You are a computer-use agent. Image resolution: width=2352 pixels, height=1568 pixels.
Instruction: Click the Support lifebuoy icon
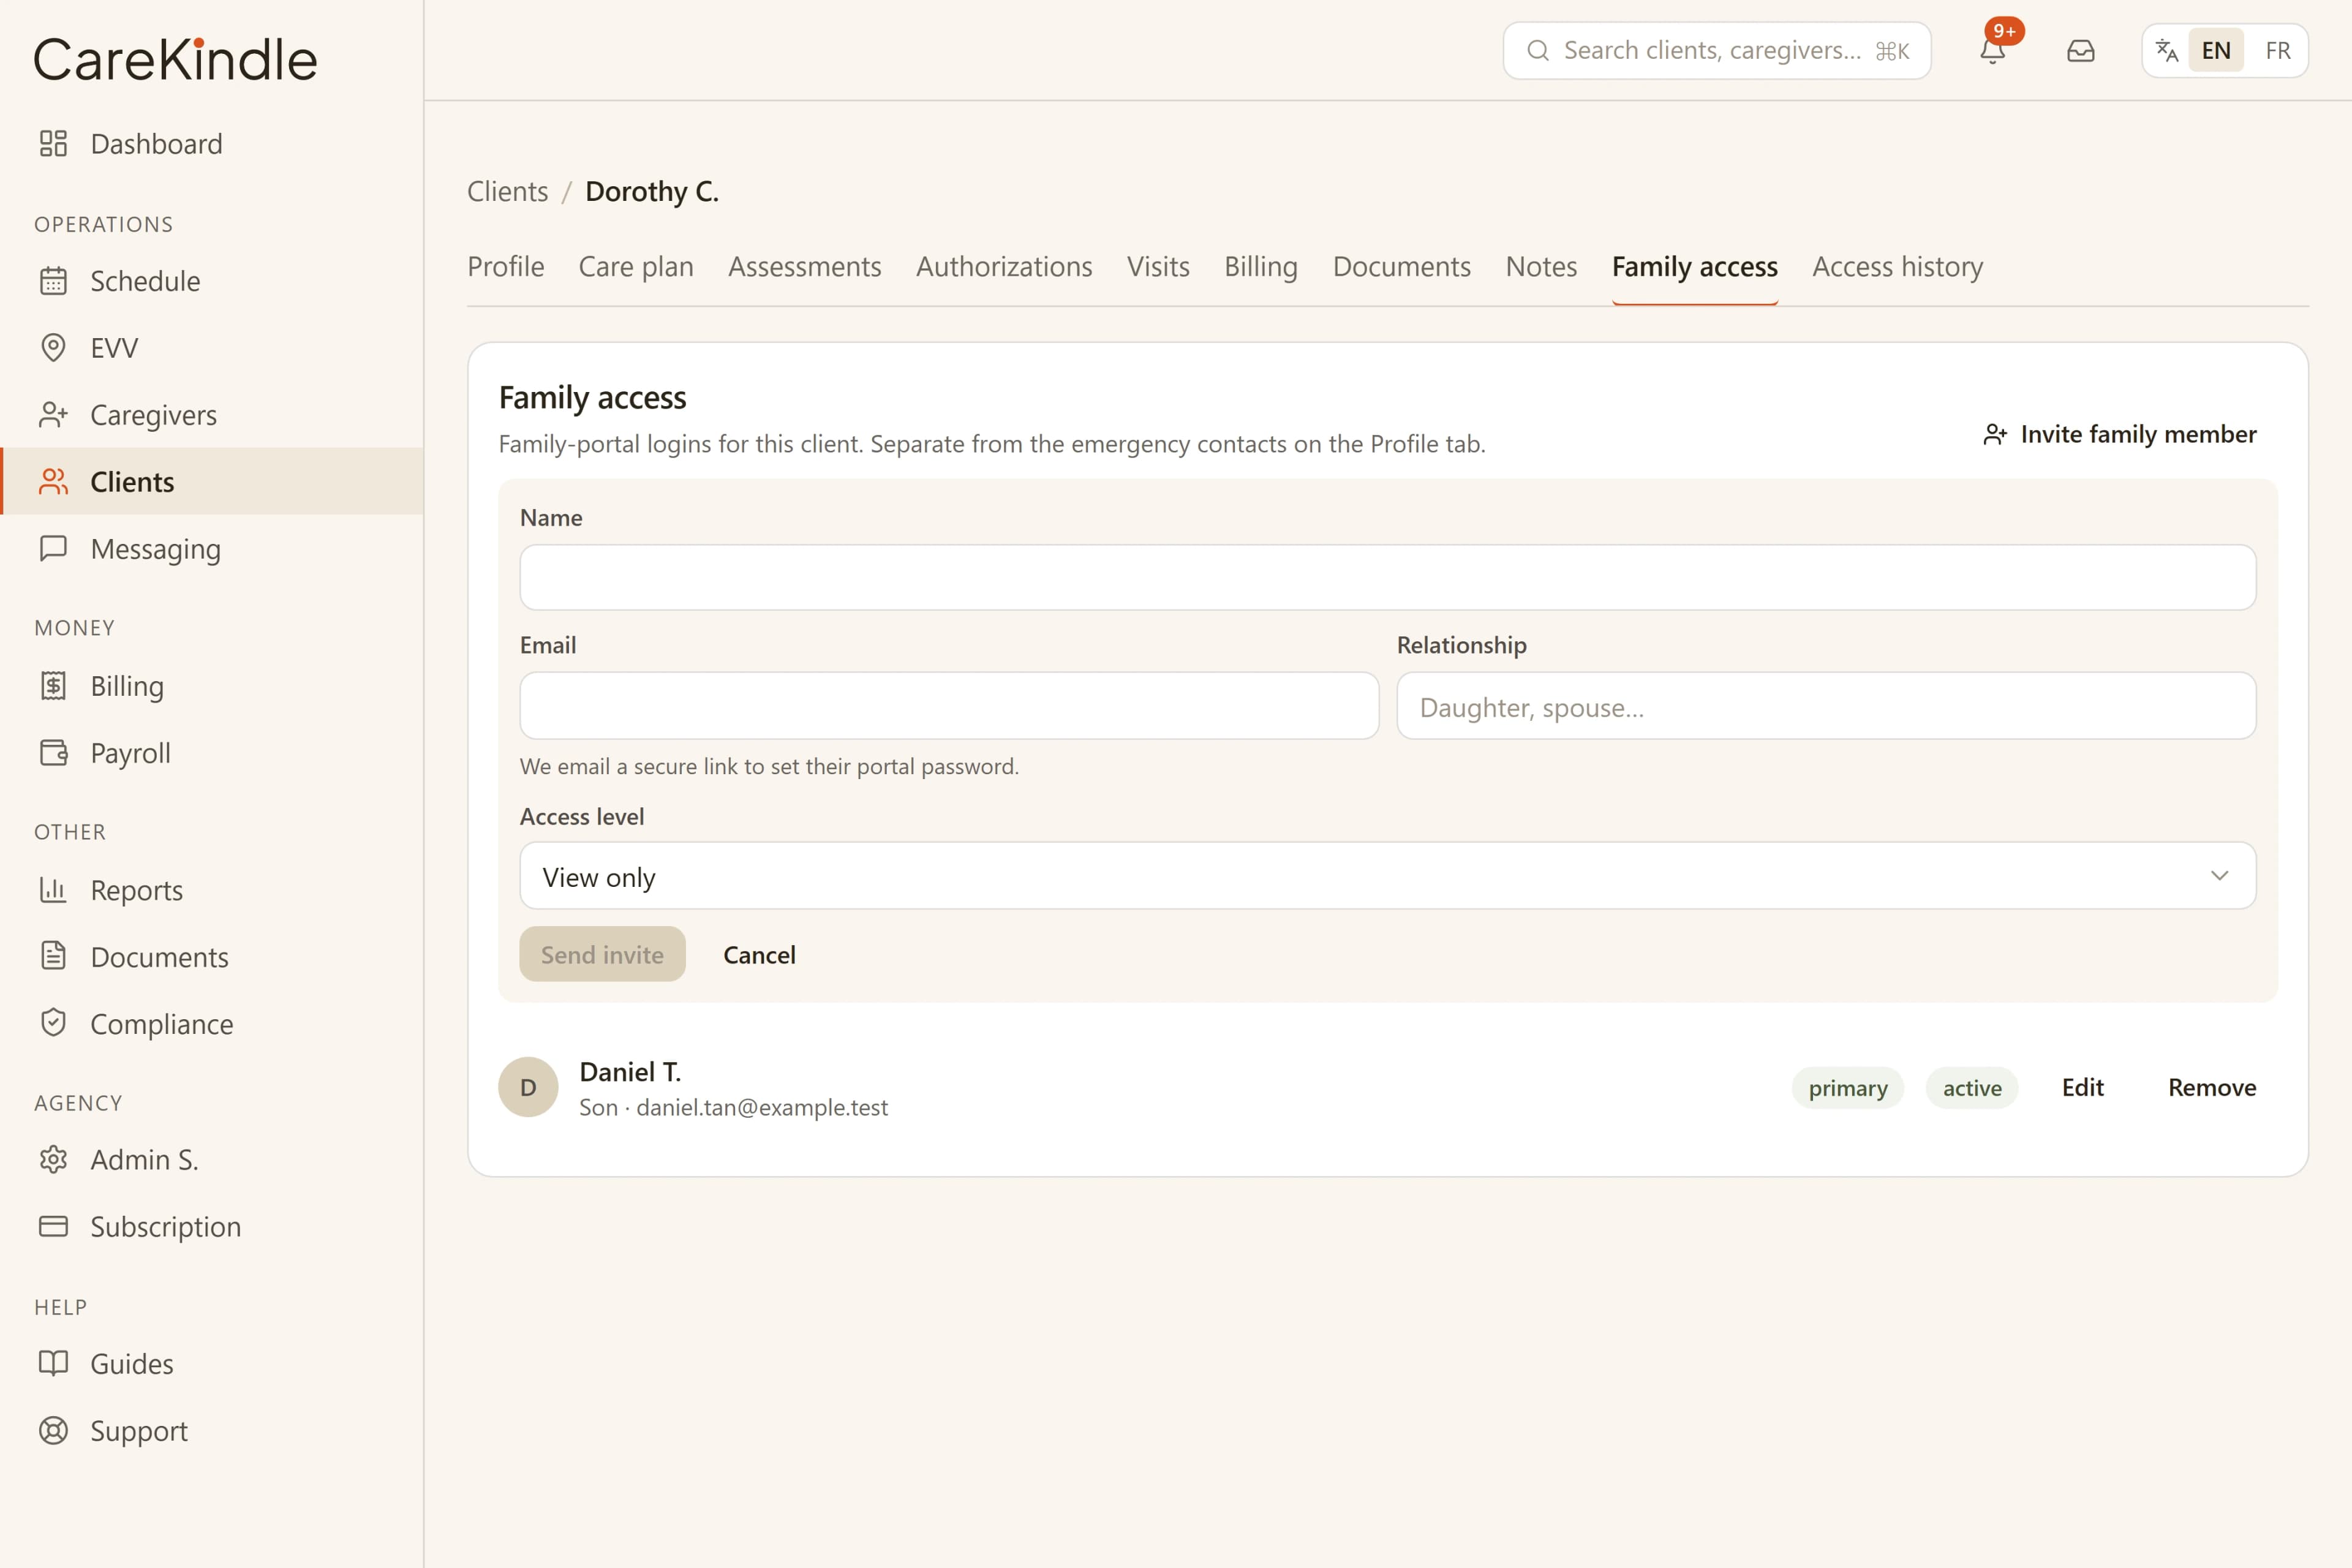[x=53, y=1431]
